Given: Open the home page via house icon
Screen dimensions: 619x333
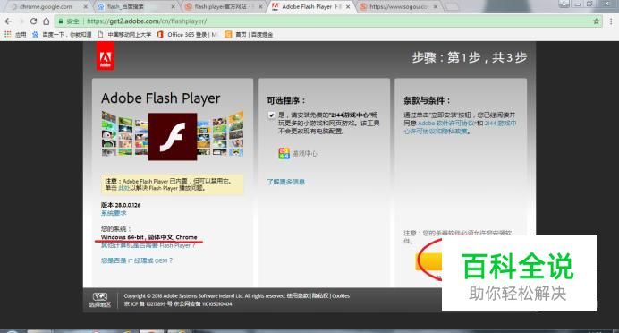Looking at the screenshot, I should [x=47, y=21].
